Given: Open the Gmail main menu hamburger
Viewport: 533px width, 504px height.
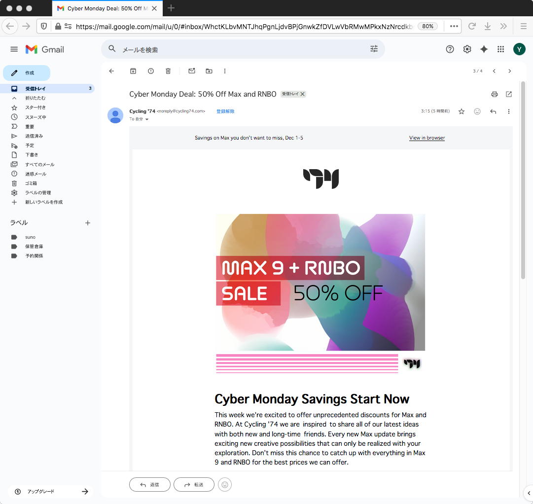Looking at the screenshot, I should point(14,49).
